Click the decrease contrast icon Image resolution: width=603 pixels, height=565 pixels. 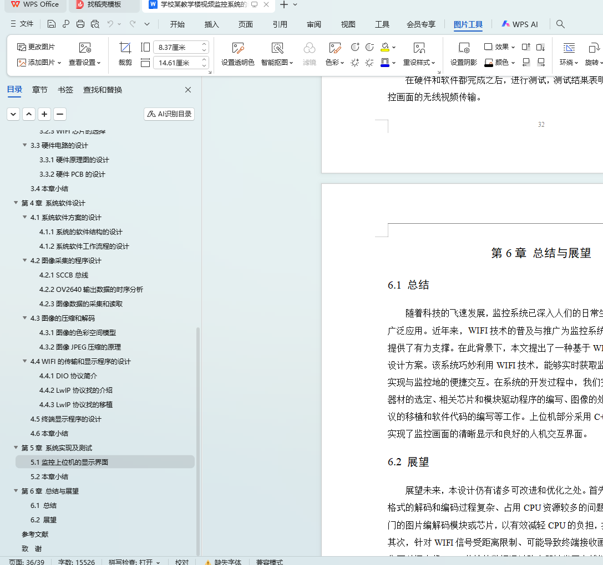pos(369,47)
